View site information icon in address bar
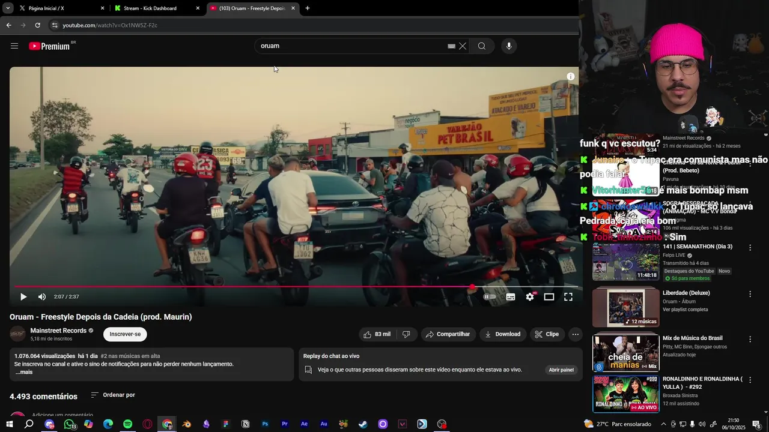Image resolution: width=769 pixels, height=432 pixels. 55,25
